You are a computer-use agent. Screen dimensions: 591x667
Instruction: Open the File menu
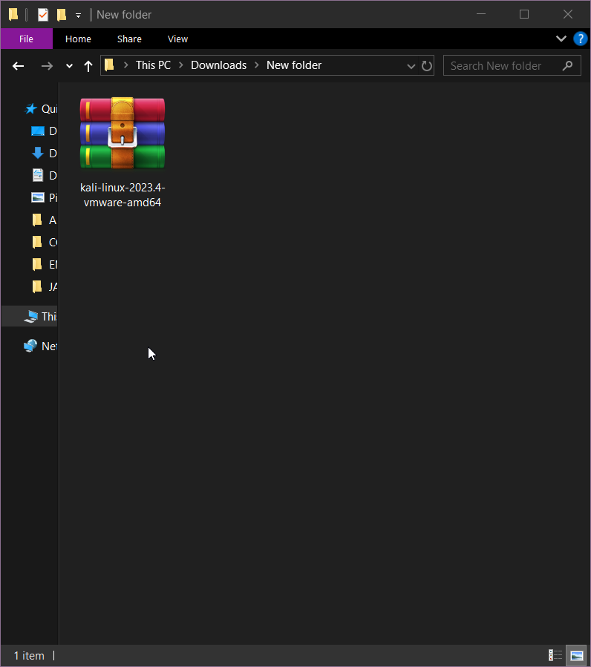(x=26, y=39)
